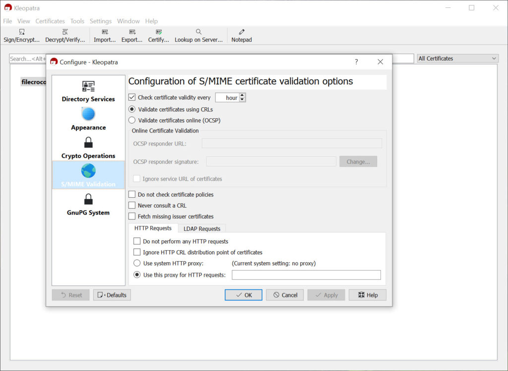The image size is (508, 371).
Task: Click the OK button
Action: 243,295
